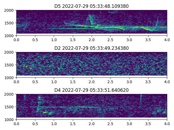Viewport: 174px width, 130px height.
Task: Click the D4 spectrogram title text
Action: pos(92,90)
